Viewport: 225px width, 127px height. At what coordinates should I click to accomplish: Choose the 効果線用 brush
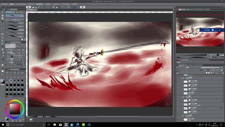click(x=15, y=30)
